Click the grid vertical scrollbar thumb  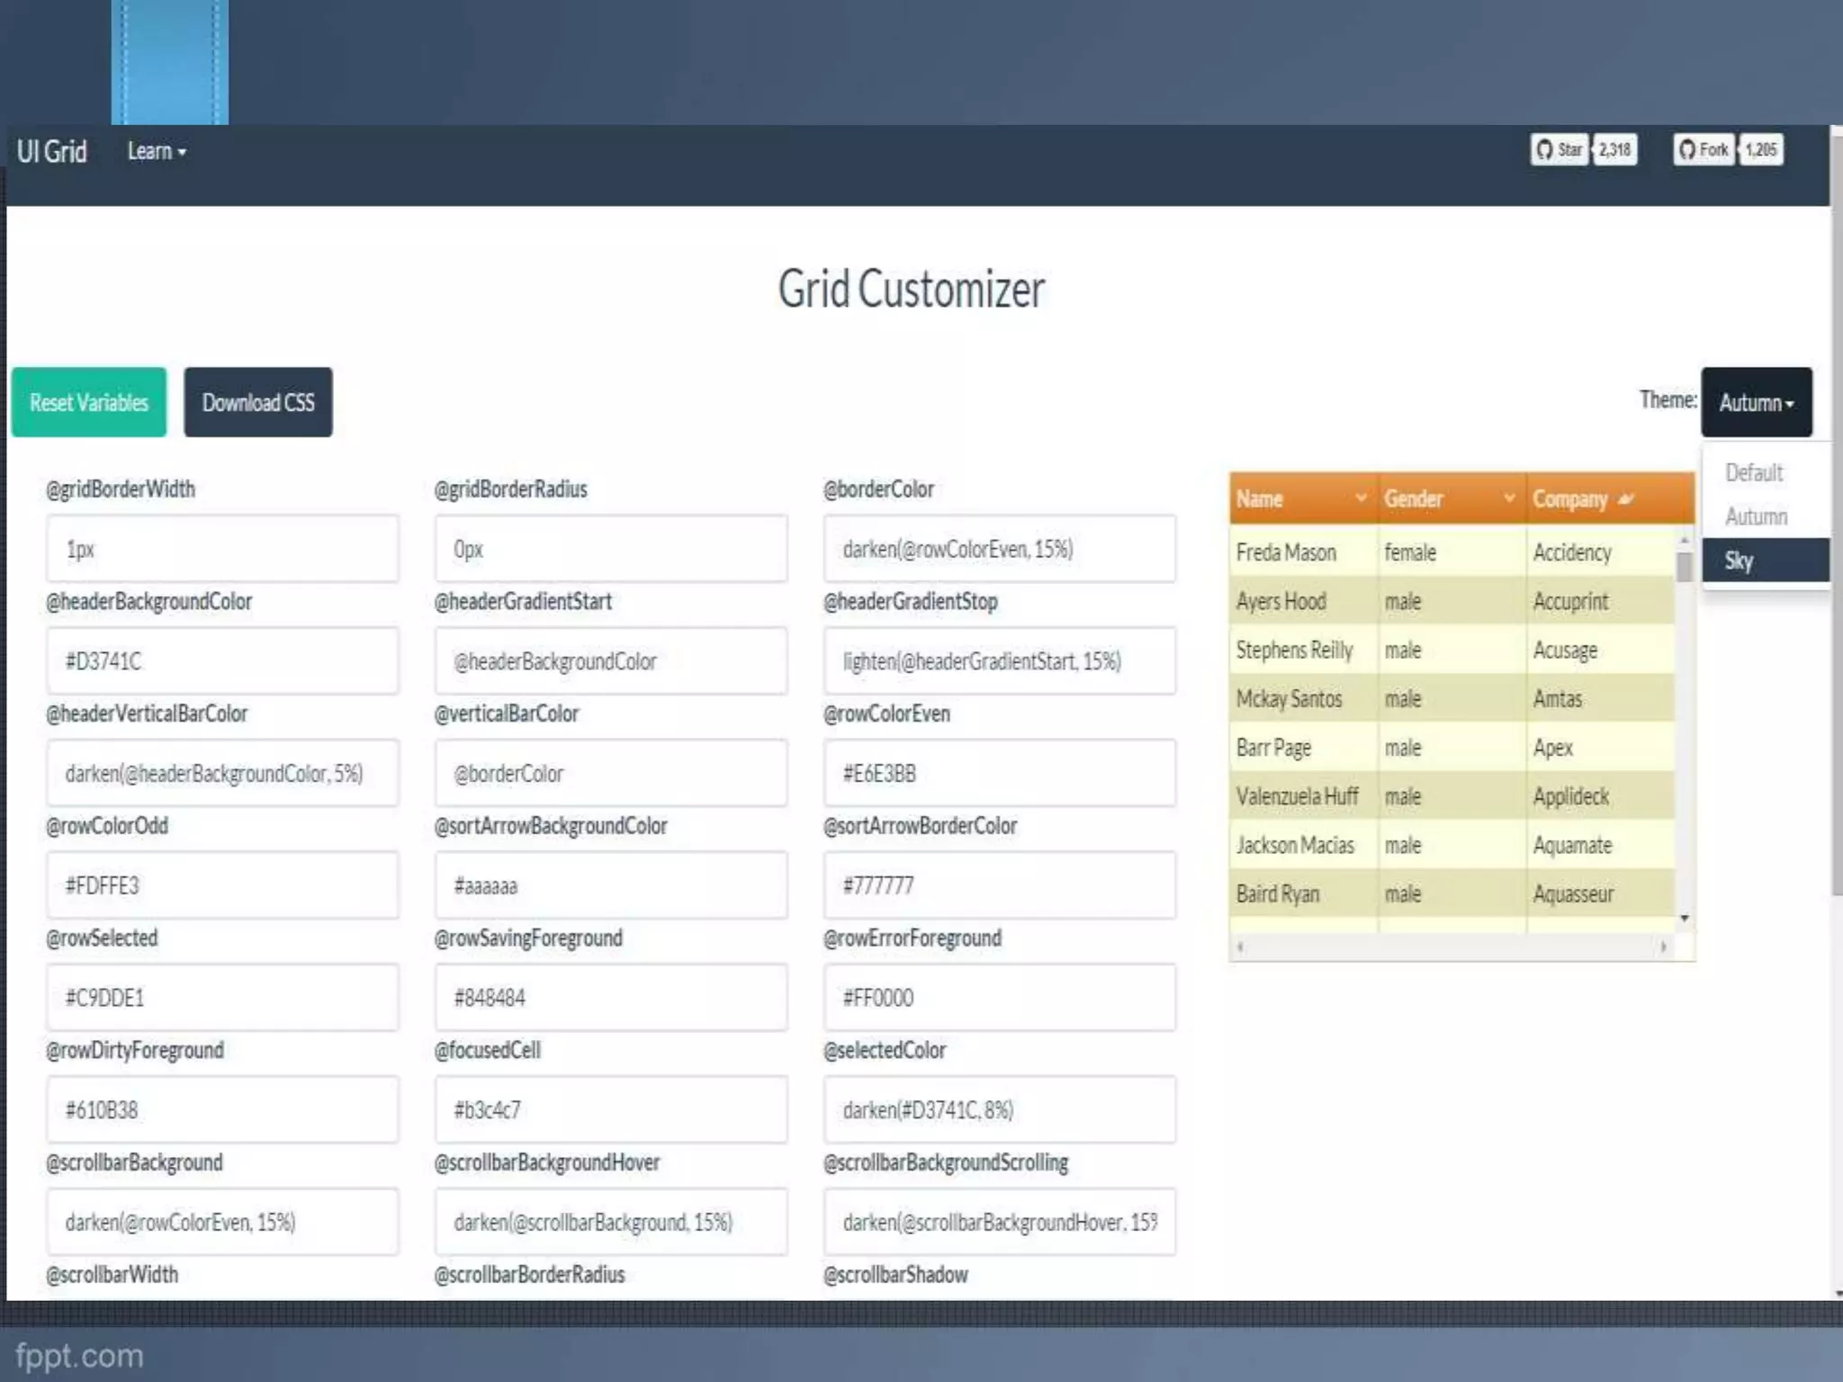click(x=1685, y=567)
